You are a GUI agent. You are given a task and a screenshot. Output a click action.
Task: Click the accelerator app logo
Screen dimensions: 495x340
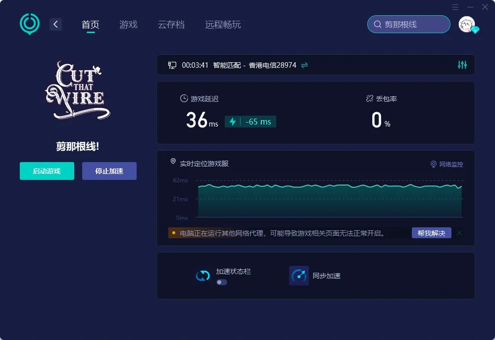pos(29,24)
